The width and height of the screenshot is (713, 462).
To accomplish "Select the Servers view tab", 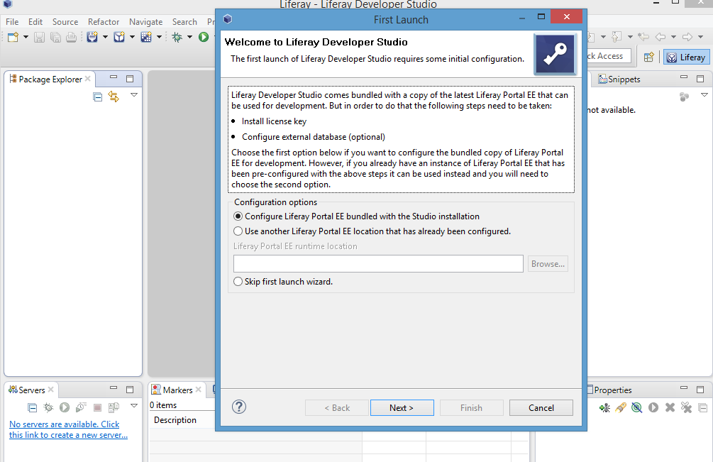I will pyautogui.click(x=31, y=390).
